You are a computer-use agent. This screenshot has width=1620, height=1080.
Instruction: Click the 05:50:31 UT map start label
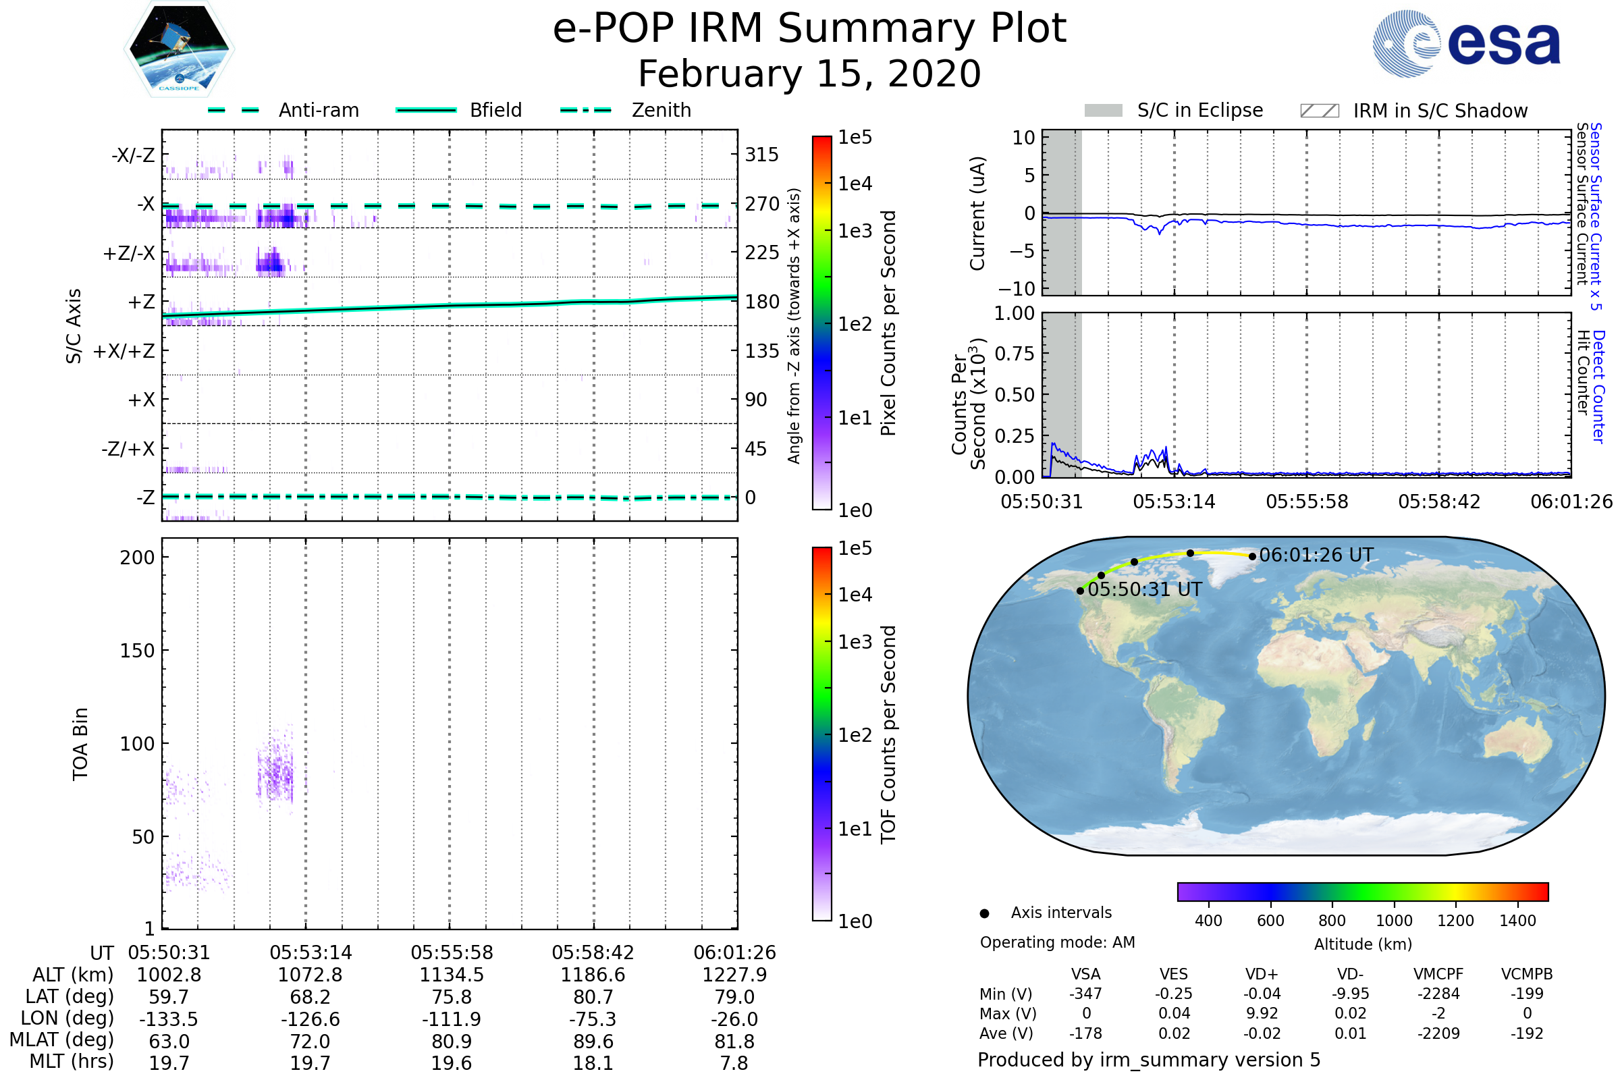tap(1145, 589)
